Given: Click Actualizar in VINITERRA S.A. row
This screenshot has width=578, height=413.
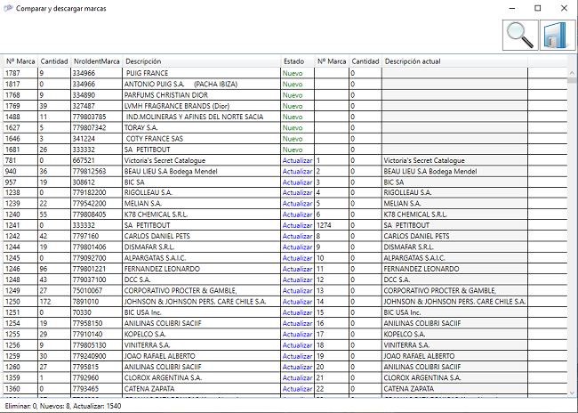Looking at the screenshot, I should tap(297, 345).
